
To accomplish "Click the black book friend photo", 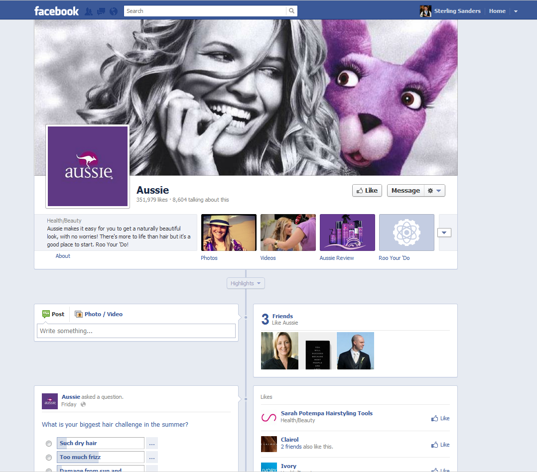I will click(317, 351).
